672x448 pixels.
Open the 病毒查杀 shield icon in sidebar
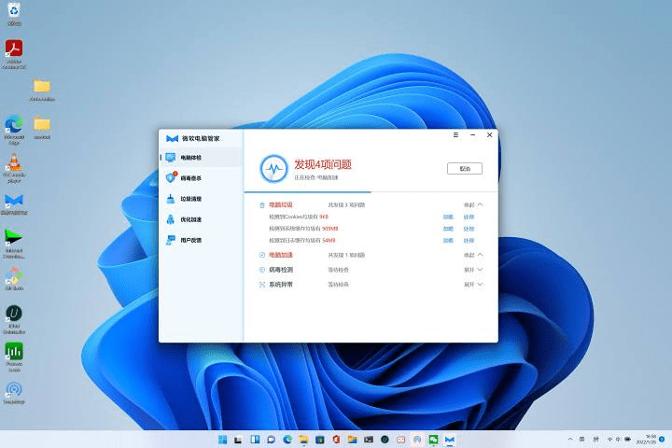coord(171,177)
